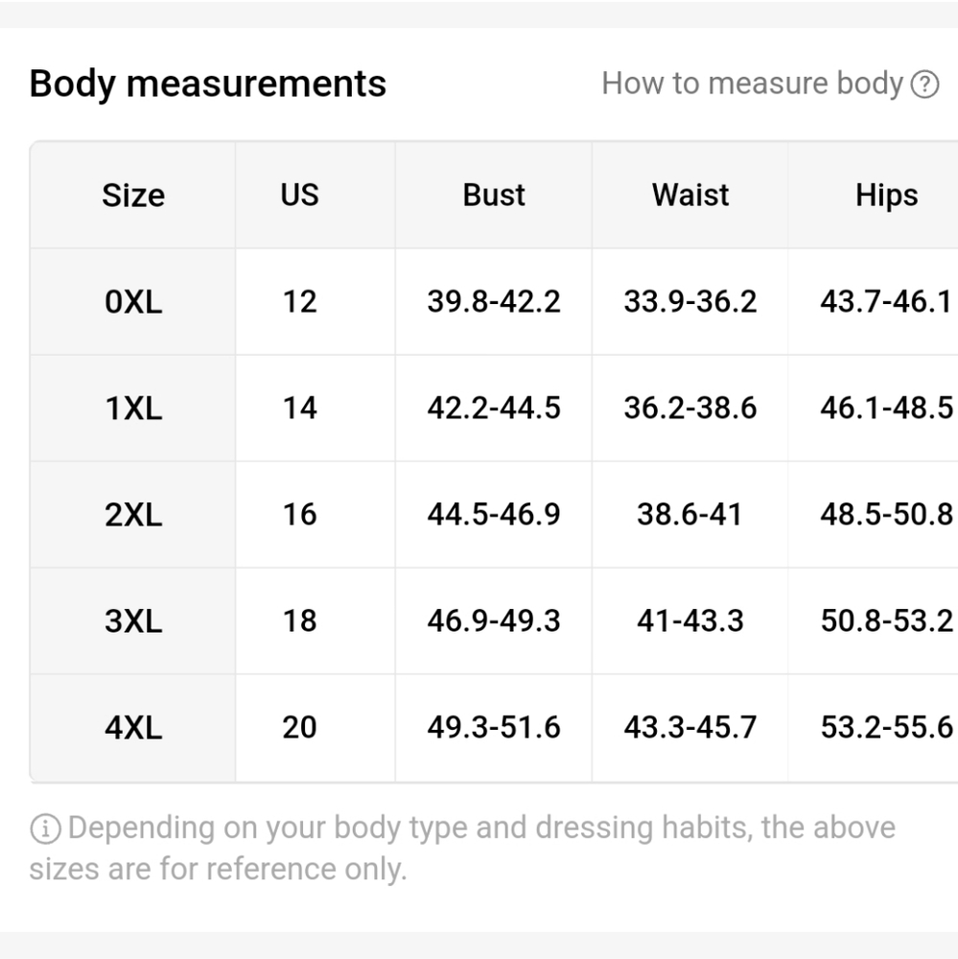This screenshot has height=959, width=958.
Task: Click the bust value 49.3-51.6
Action: point(494,727)
